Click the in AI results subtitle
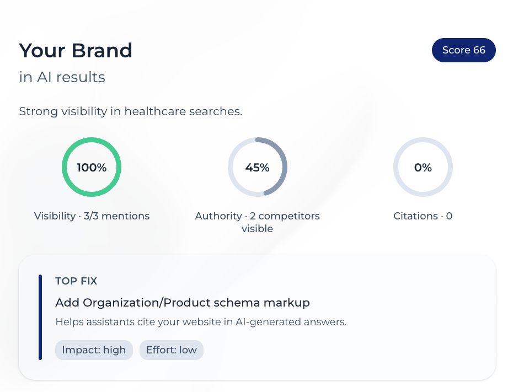 point(62,78)
